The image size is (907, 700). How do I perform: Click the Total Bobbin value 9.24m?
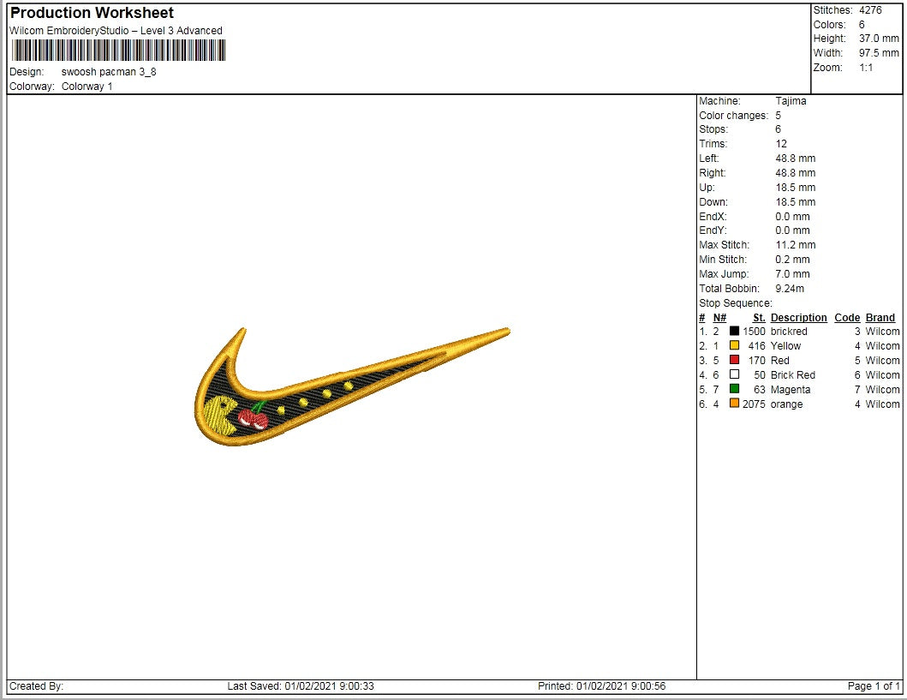(790, 288)
